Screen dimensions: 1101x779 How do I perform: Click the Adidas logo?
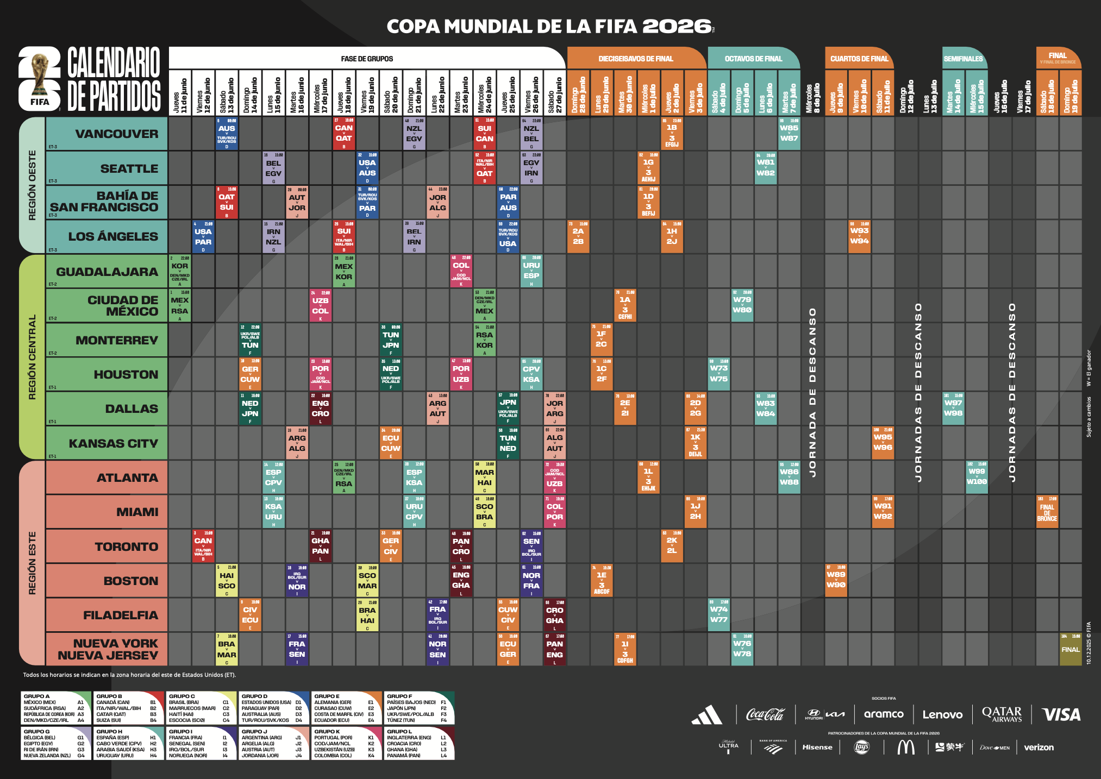(706, 714)
